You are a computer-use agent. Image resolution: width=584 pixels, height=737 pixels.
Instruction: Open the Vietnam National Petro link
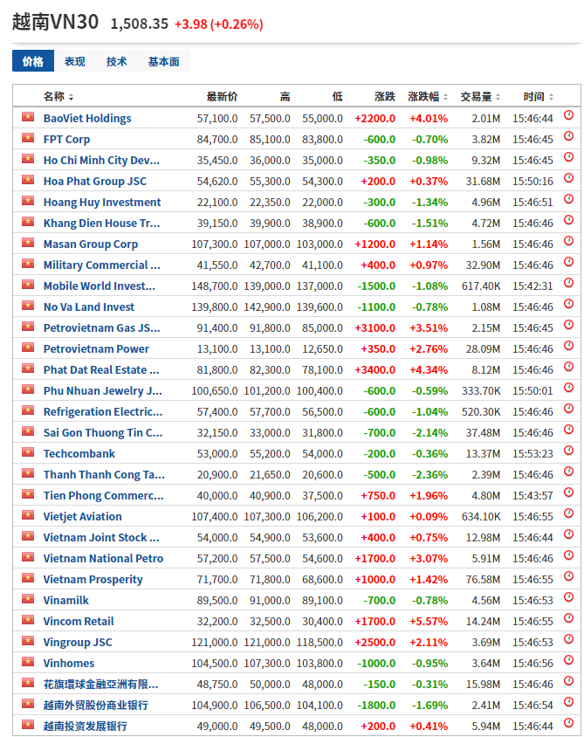click(x=103, y=558)
